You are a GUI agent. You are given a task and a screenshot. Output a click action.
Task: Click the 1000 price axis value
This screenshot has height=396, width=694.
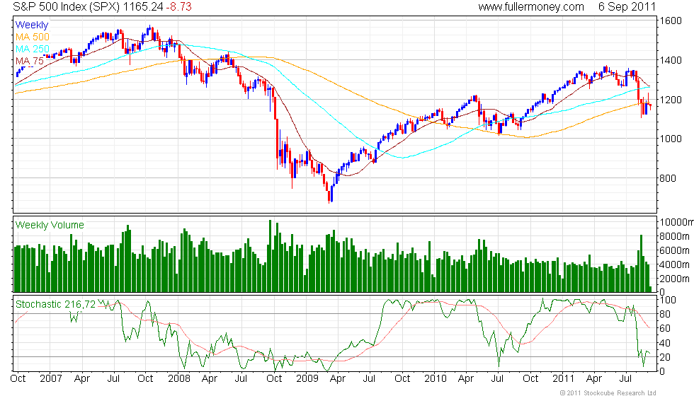[x=671, y=139]
